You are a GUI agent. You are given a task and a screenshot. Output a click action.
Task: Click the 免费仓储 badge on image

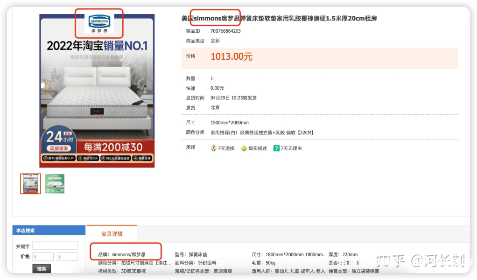141,159
